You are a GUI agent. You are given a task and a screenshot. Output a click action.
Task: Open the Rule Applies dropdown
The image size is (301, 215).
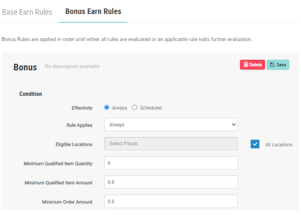[171, 125]
